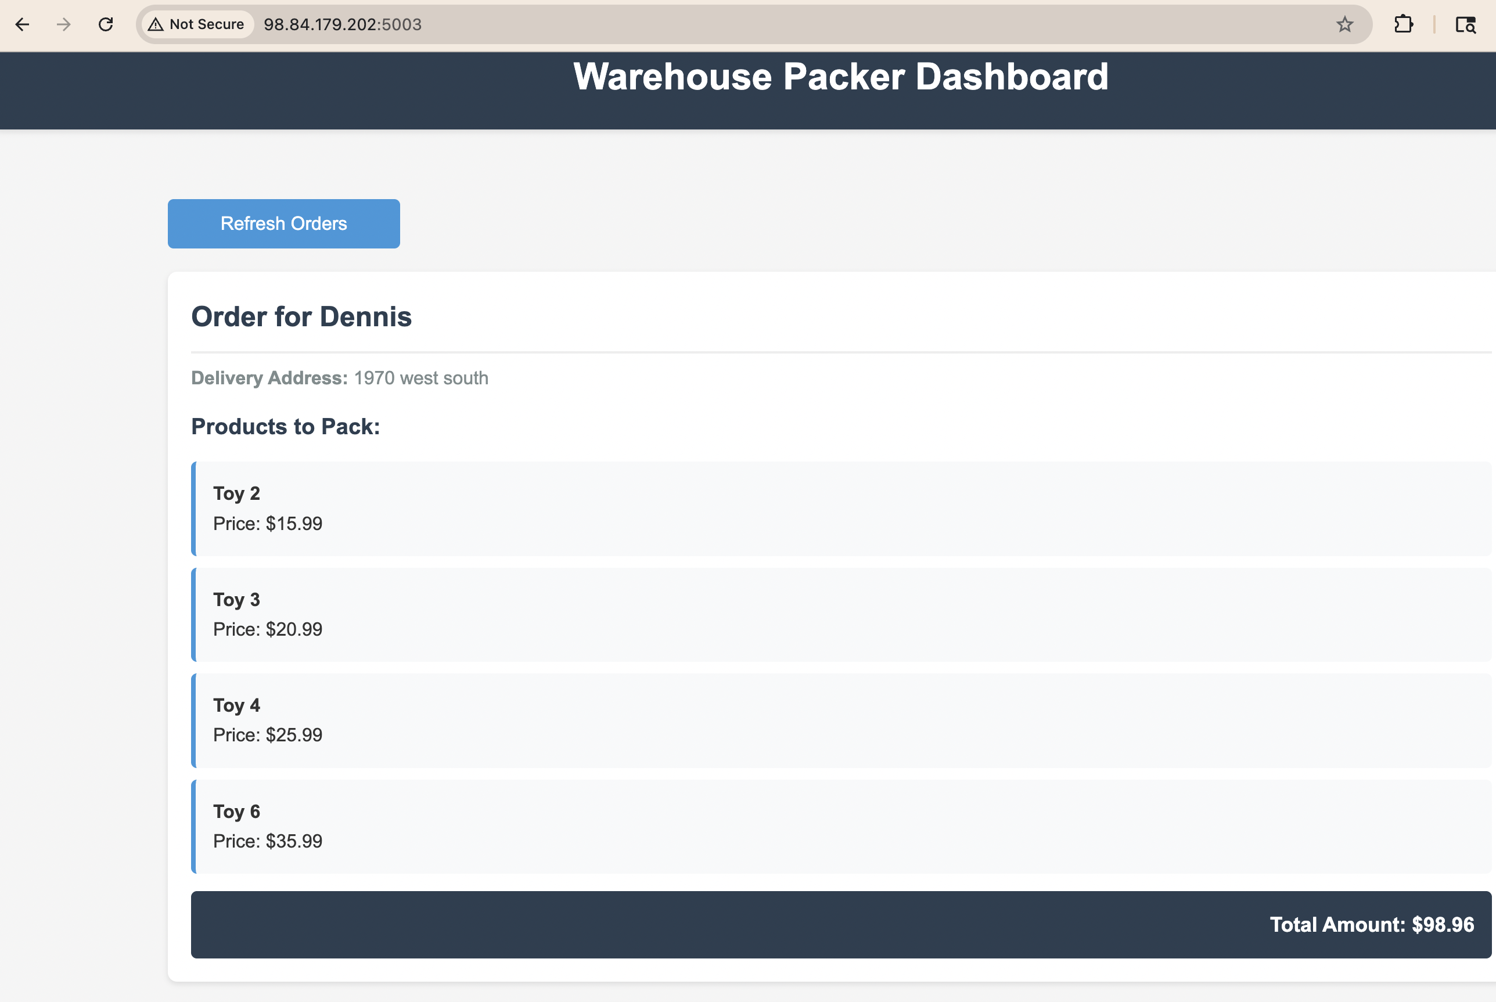Bookmark this page with star icon
The height and width of the screenshot is (1002, 1496).
coord(1344,24)
